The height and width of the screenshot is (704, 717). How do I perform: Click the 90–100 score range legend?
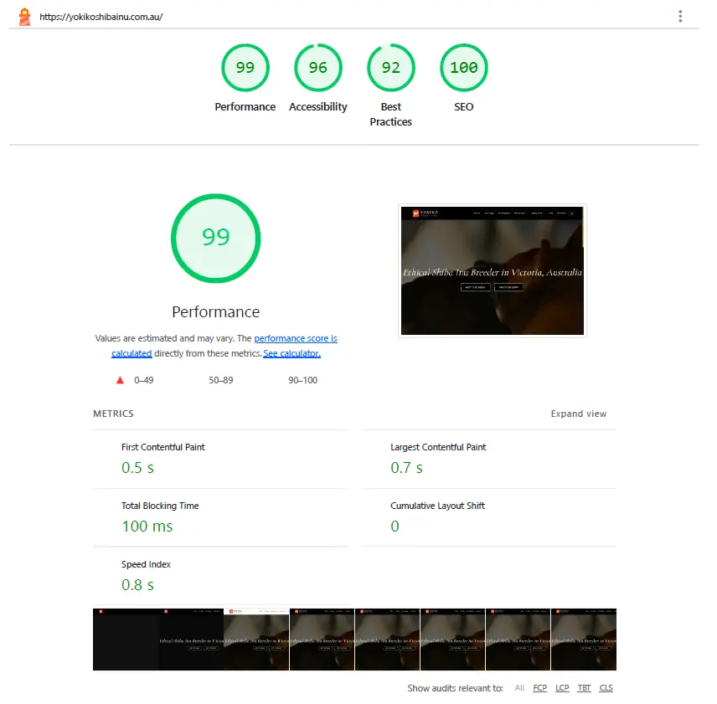[x=302, y=380]
